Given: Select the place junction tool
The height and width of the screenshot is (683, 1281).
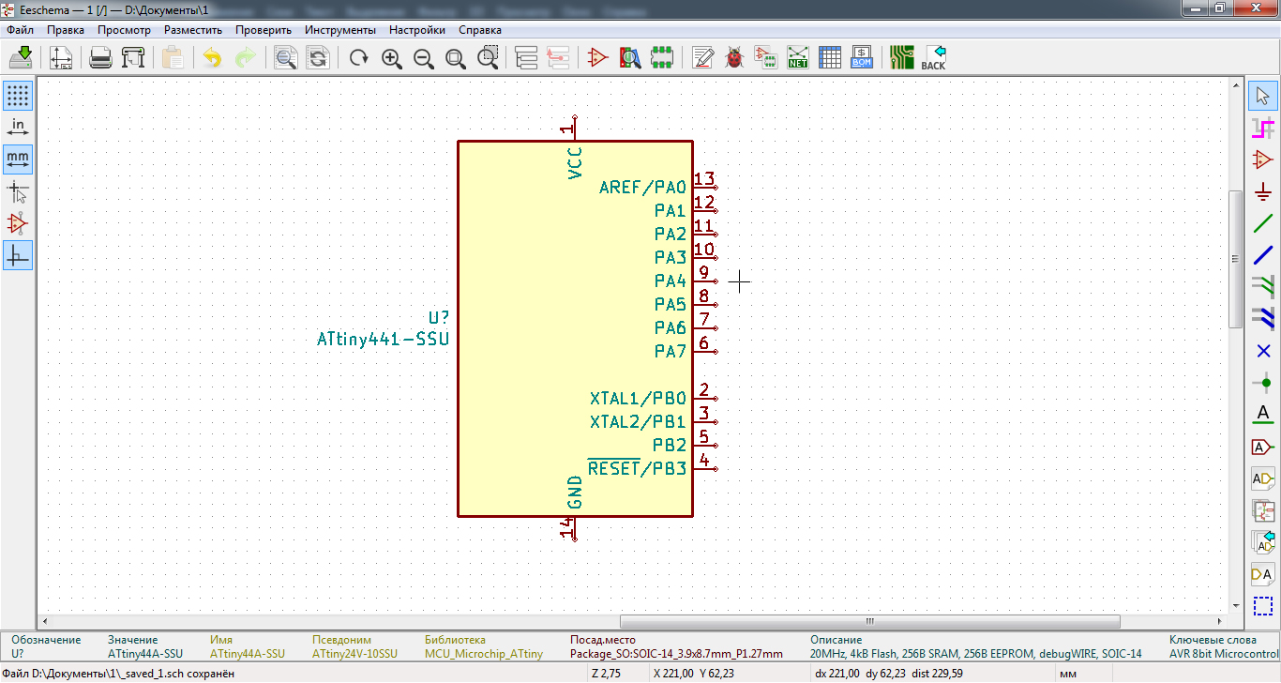Looking at the screenshot, I should pyautogui.click(x=1262, y=383).
